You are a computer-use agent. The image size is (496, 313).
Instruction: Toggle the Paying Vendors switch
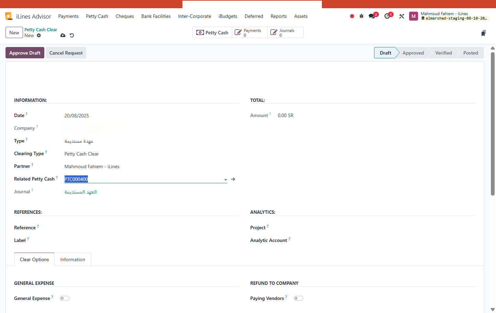298,298
